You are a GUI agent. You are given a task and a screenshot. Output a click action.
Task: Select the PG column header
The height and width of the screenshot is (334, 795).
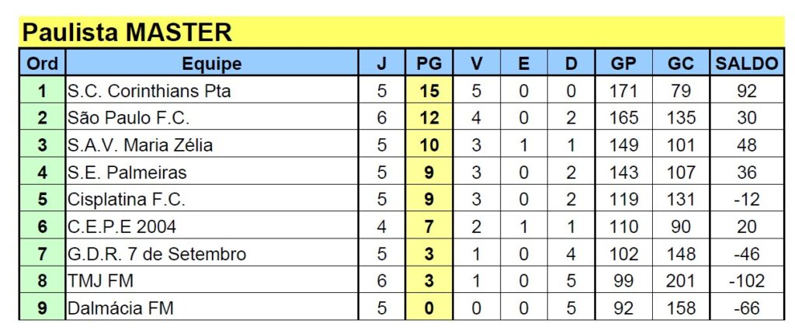pos(429,64)
